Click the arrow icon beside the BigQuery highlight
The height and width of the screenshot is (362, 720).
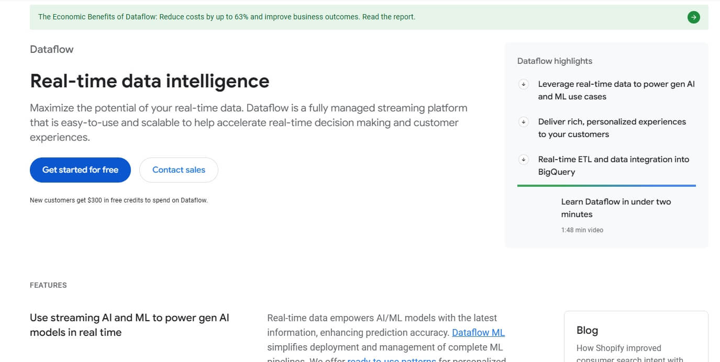[x=523, y=159]
